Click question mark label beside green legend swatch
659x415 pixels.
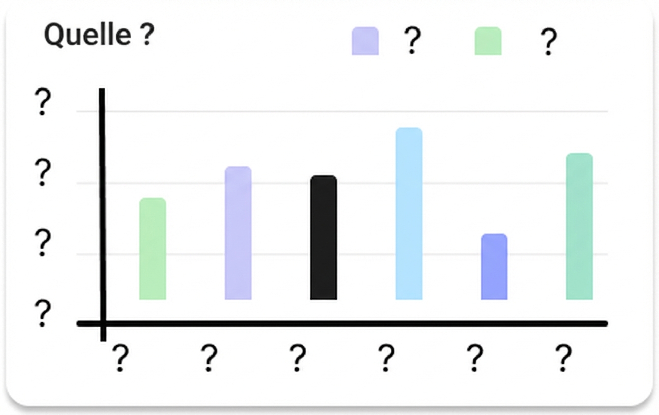(x=548, y=42)
